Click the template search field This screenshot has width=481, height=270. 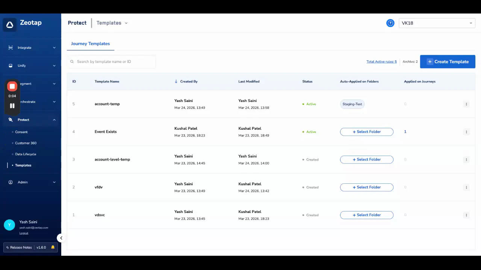112,61
